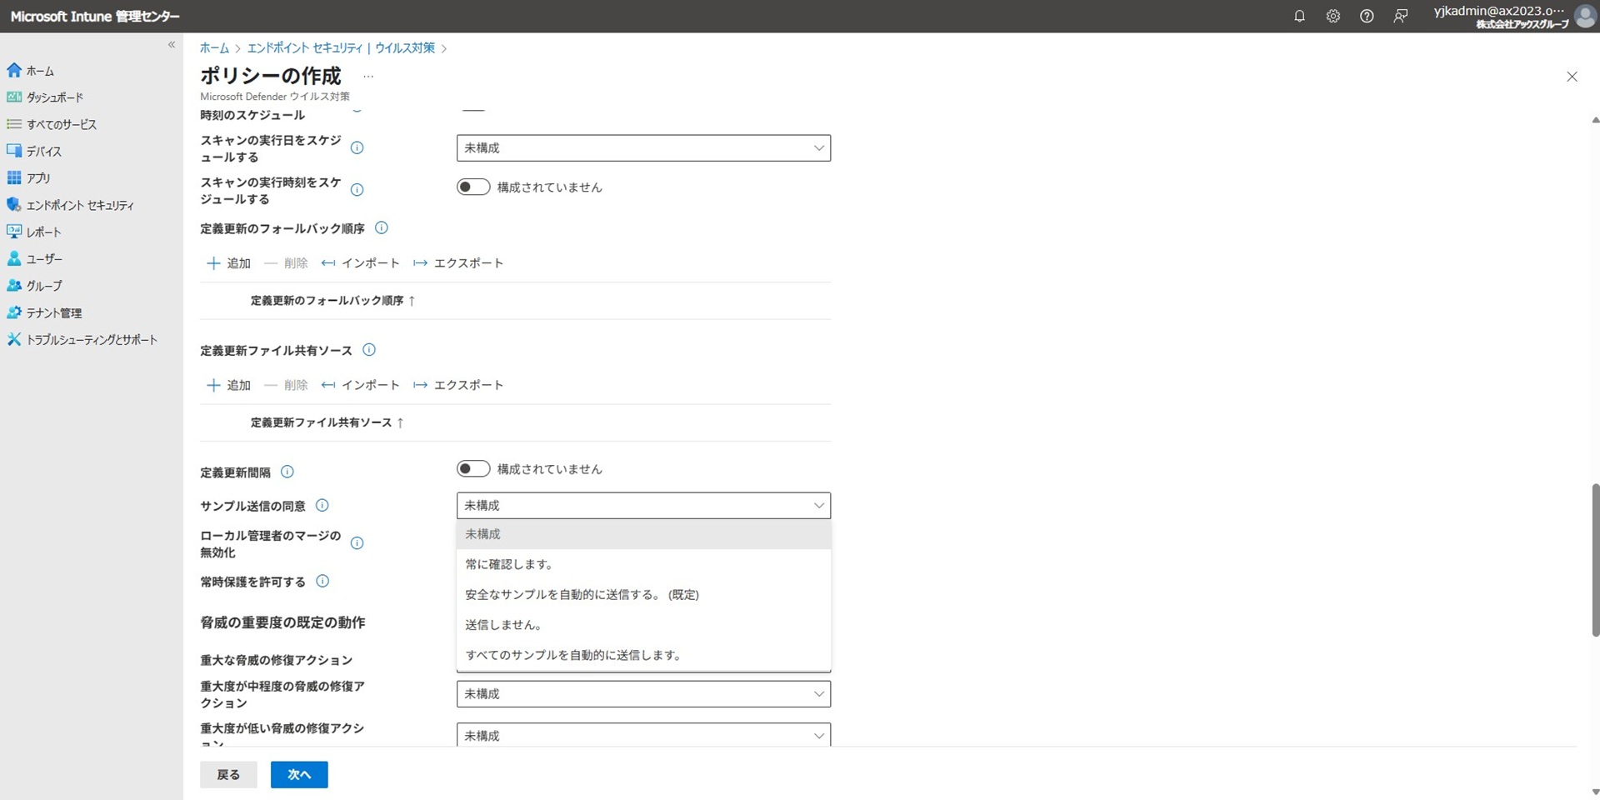Open the feedback icon in header
This screenshot has width=1600, height=800.
pyautogui.click(x=1401, y=16)
